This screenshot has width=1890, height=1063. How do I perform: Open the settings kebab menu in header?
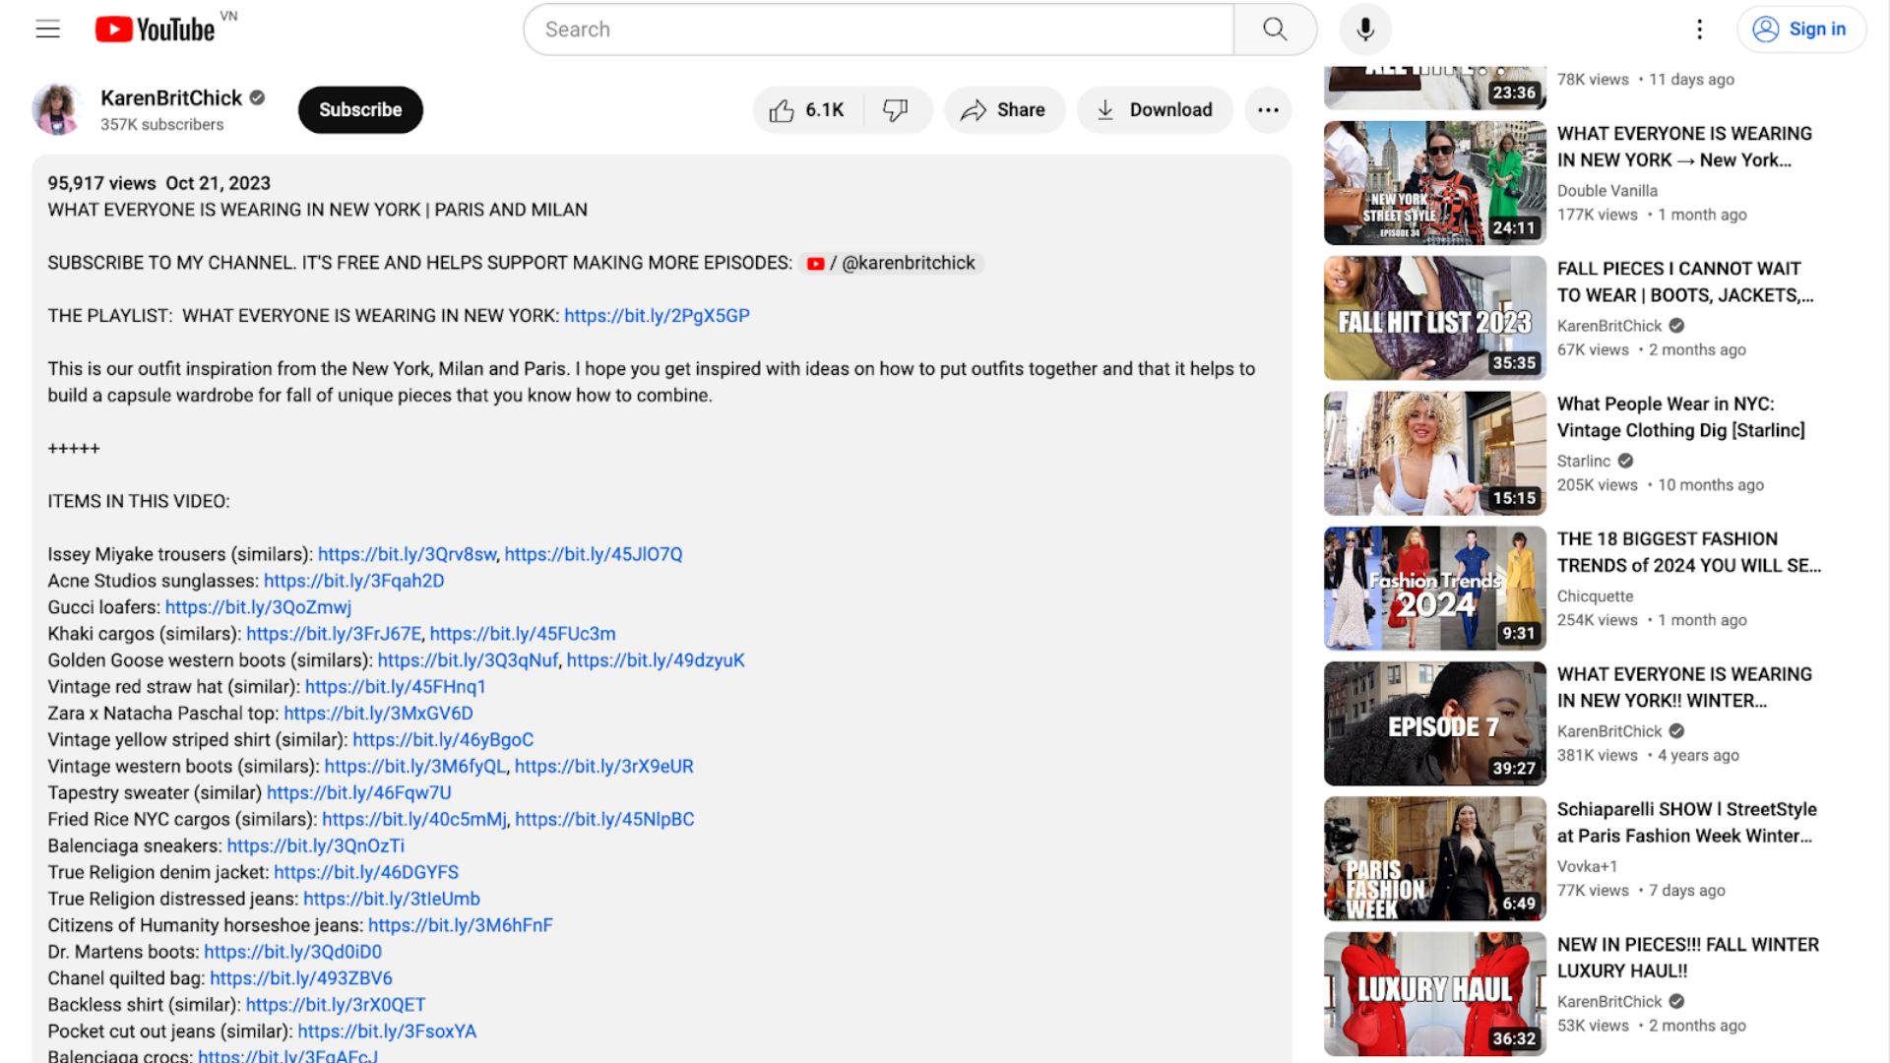click(1699, 30)
